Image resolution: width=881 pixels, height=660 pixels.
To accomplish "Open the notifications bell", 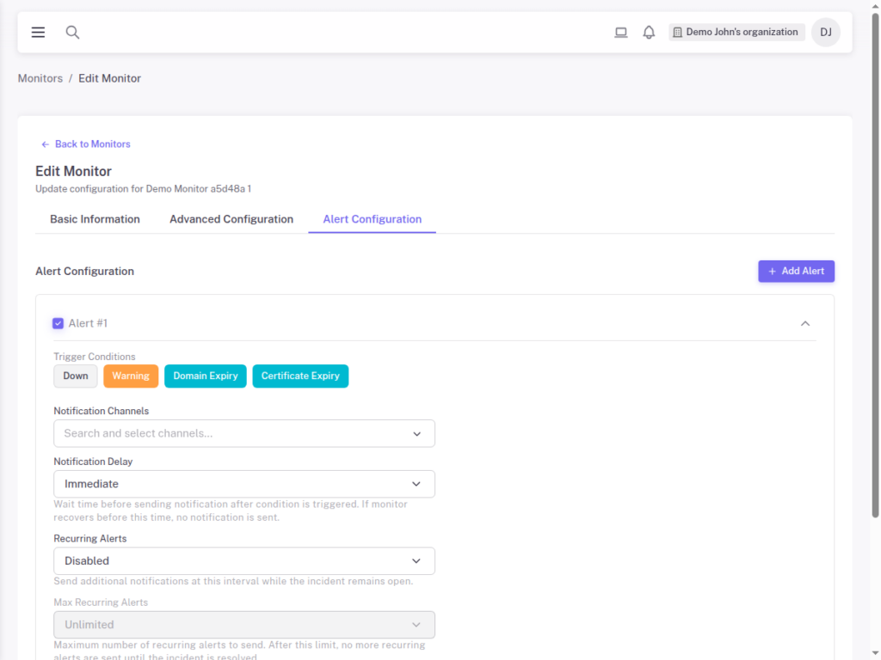I will pyautogui.click(x=649, y=33).
